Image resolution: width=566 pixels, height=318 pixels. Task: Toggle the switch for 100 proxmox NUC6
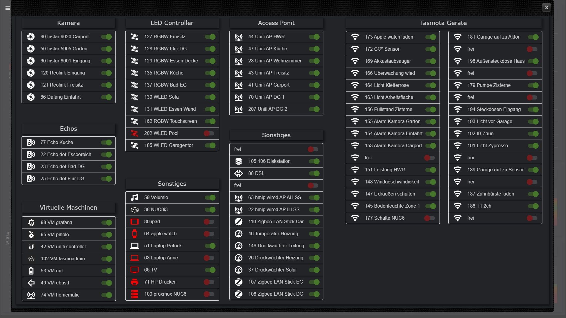(210, 294)
